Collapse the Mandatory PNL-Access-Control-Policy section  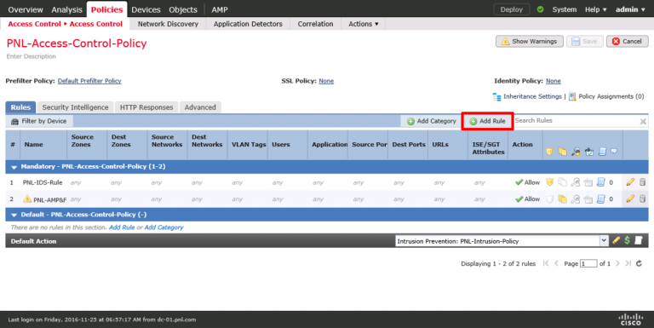14,167
